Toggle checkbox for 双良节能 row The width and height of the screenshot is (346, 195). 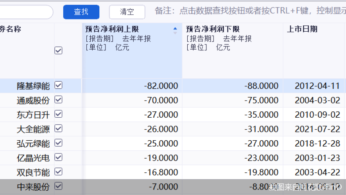[58, 172]
